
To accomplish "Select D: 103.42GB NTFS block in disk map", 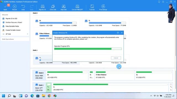I will point(67,75).
